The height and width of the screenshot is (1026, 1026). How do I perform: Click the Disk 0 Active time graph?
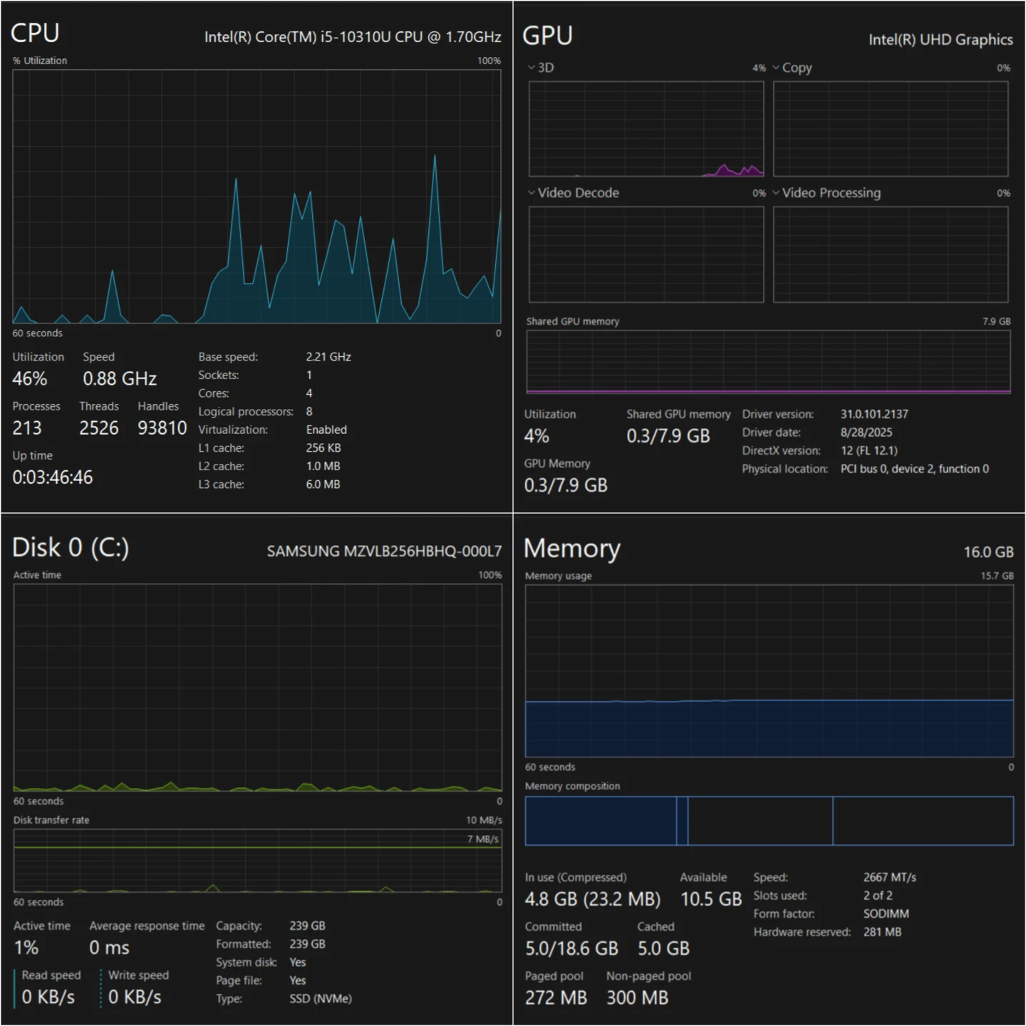[x=257, y=688]
